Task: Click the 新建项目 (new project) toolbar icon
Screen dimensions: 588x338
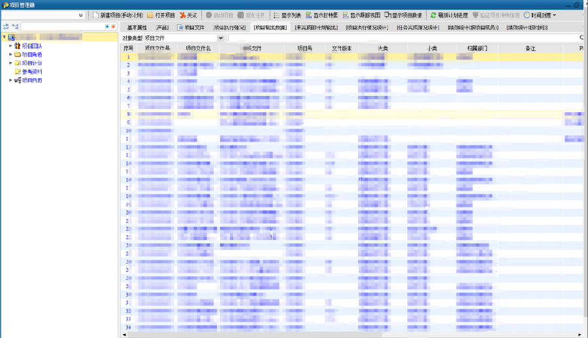Action: coord(95,15)
